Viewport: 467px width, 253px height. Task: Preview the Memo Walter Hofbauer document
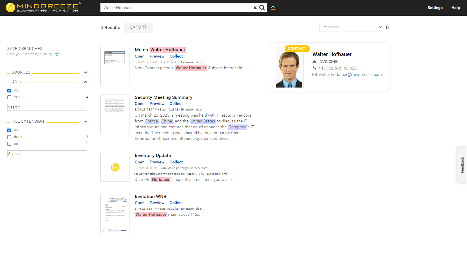[x=157, y=56]
